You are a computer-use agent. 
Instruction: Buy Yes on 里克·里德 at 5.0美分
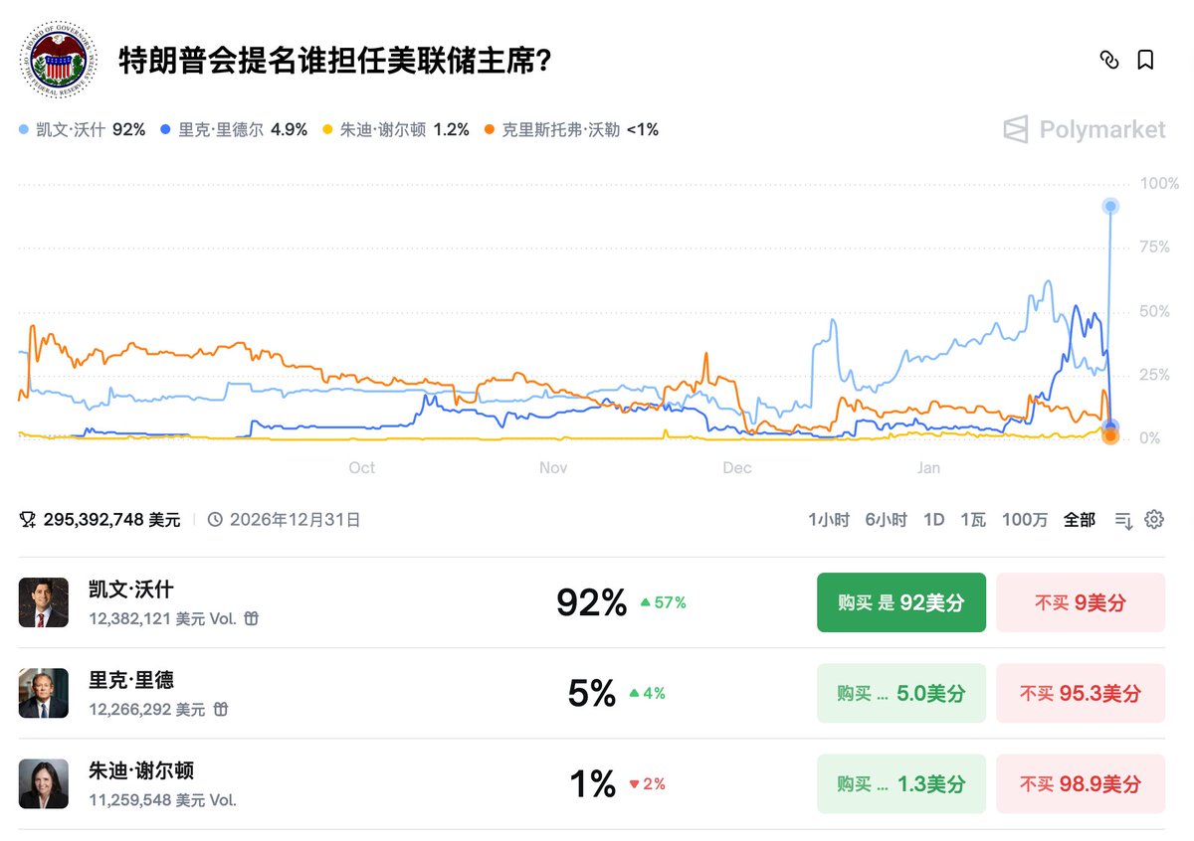pyautogui.click(x=900, y=693)
